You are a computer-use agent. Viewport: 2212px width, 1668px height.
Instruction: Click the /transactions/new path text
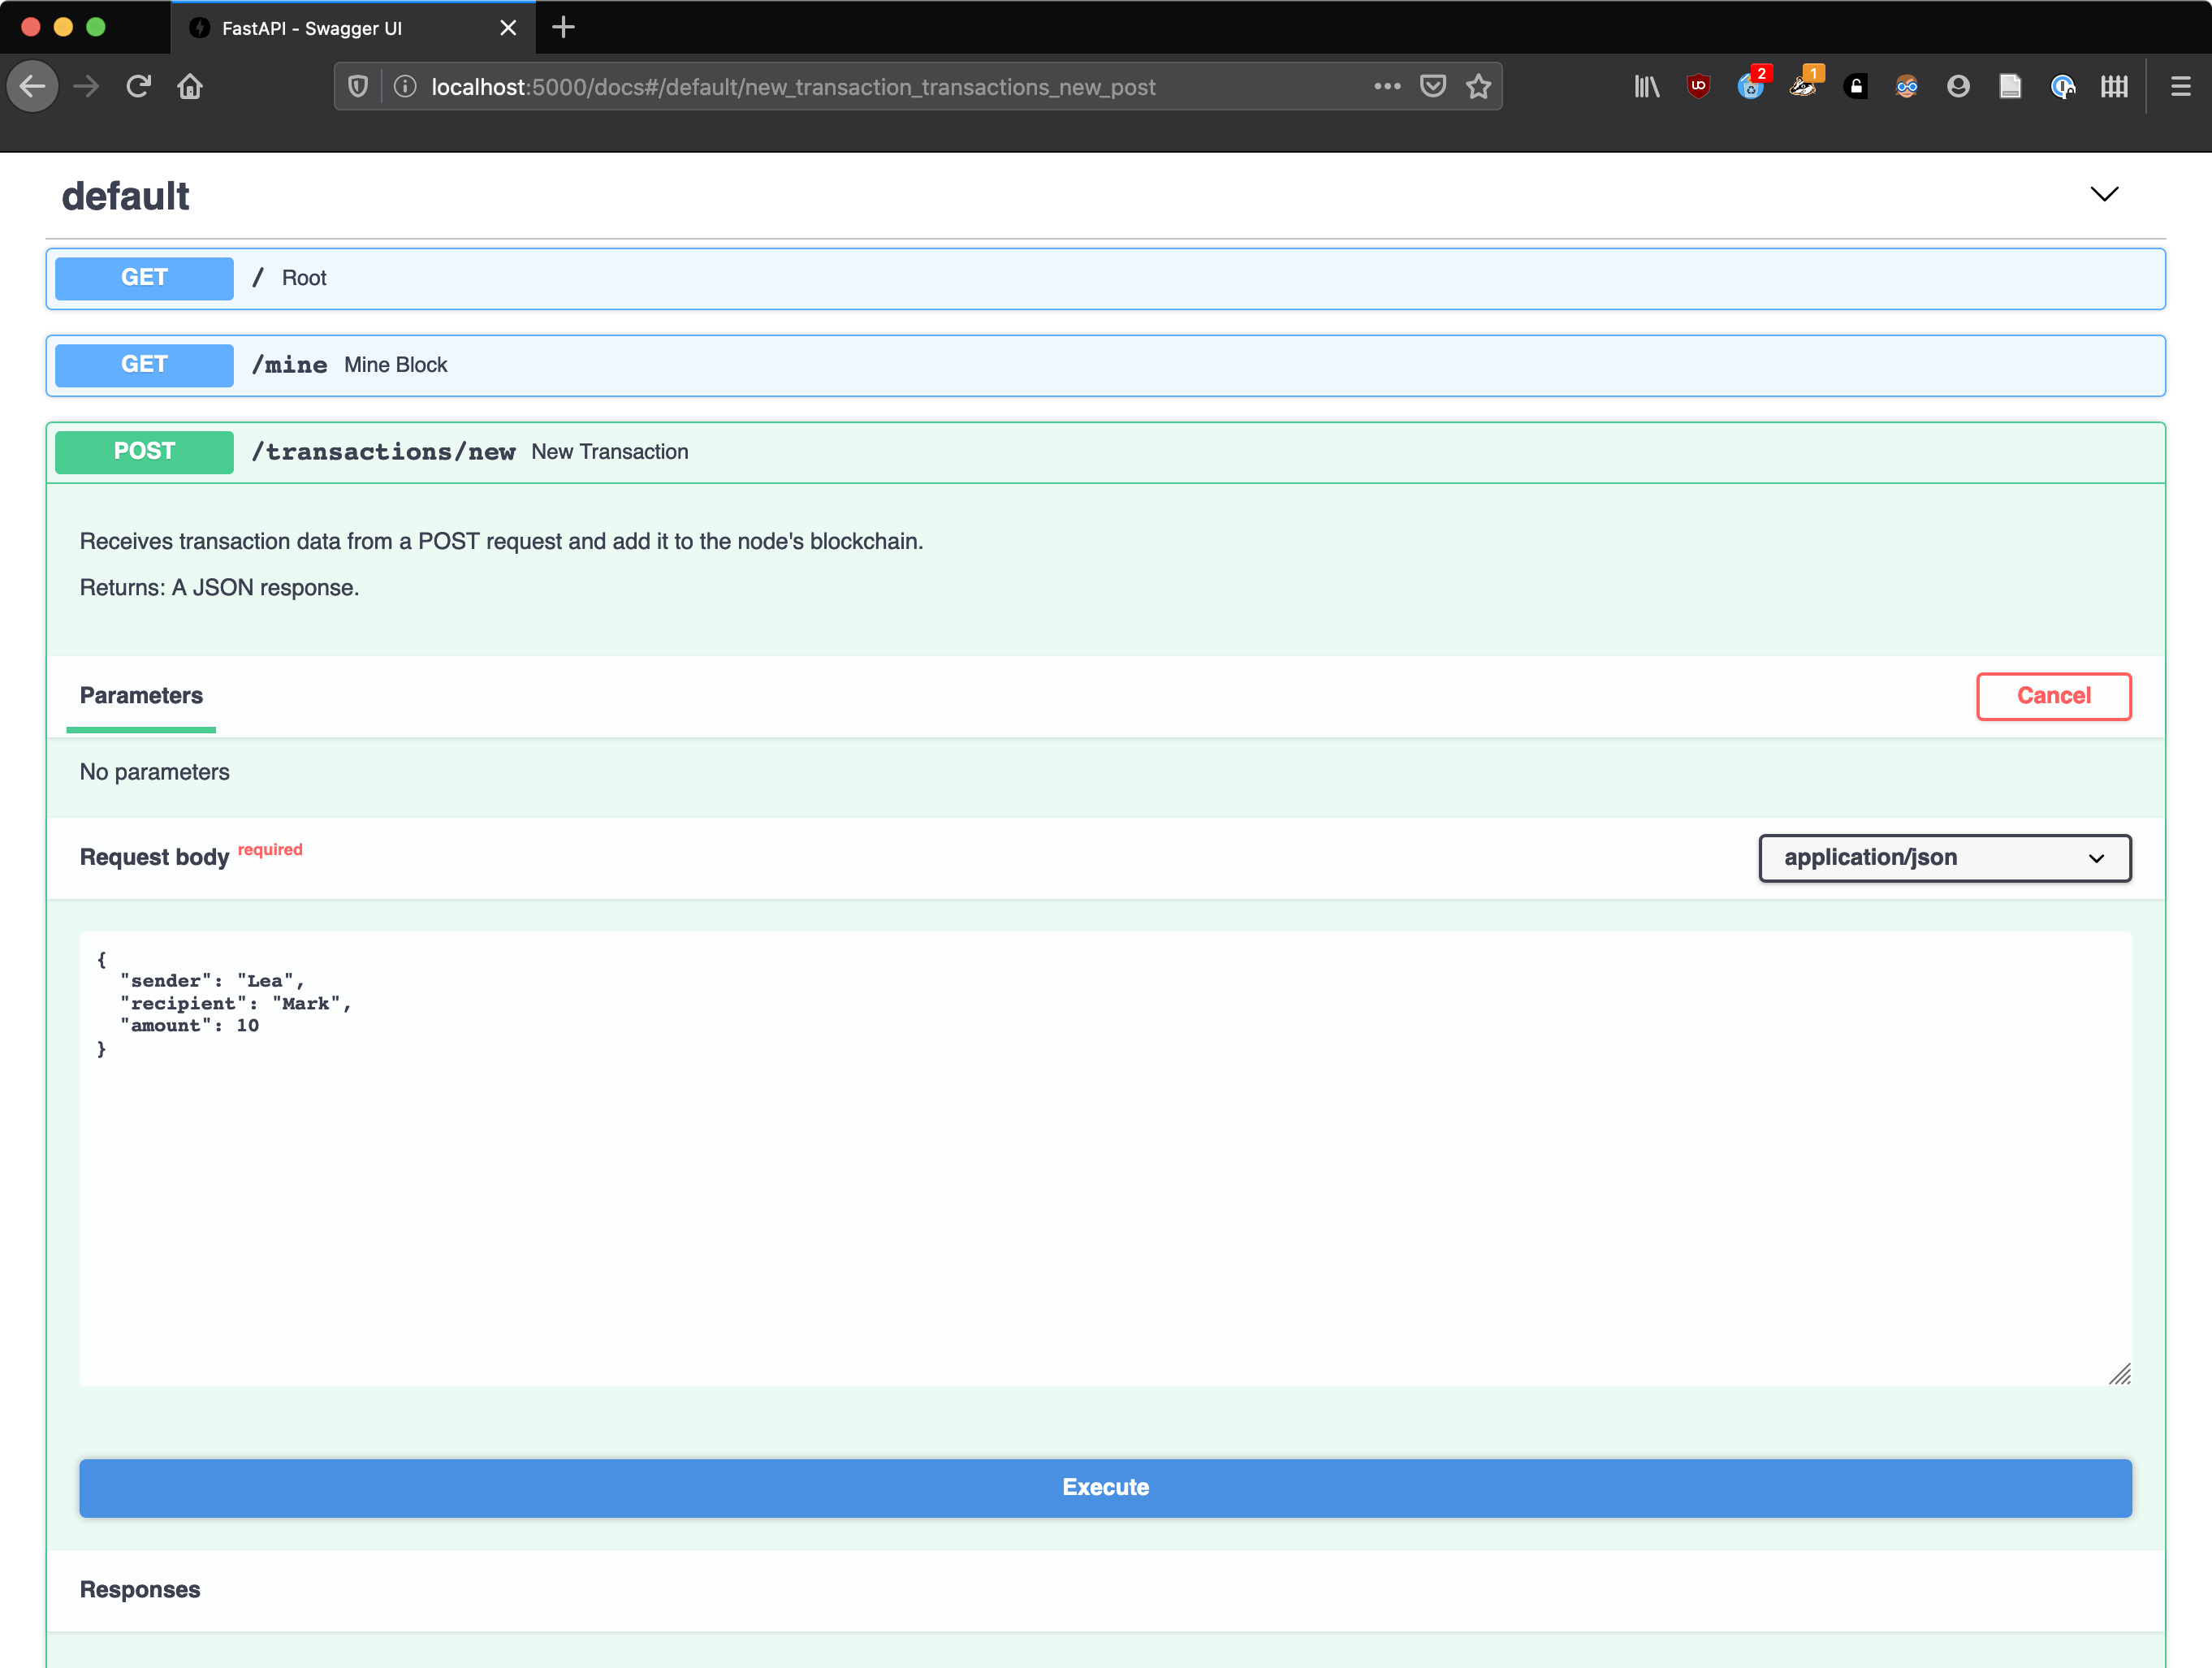[383, 452]
